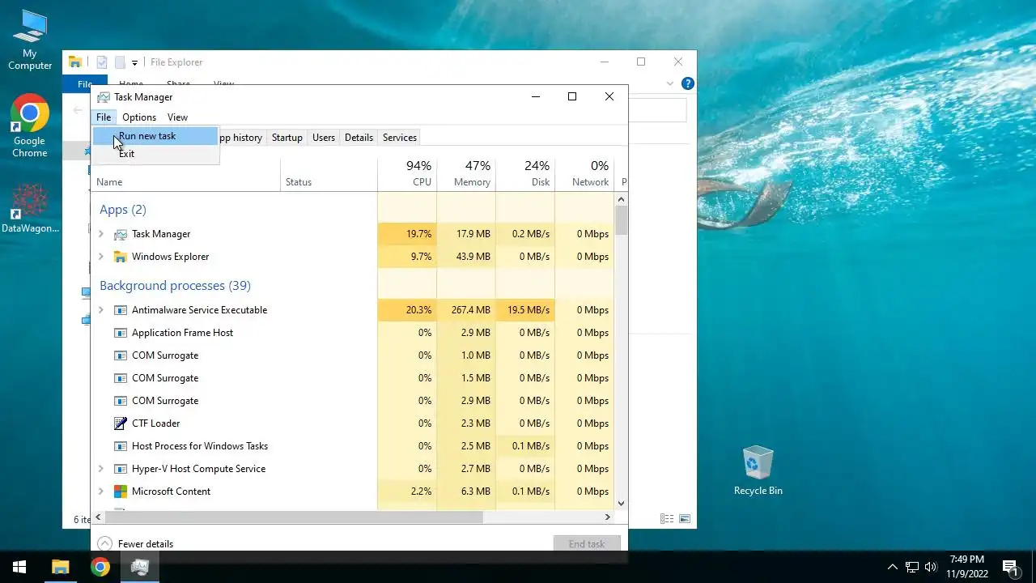
Task: Select the Background processes (39) header
Action: pos(175,286)
